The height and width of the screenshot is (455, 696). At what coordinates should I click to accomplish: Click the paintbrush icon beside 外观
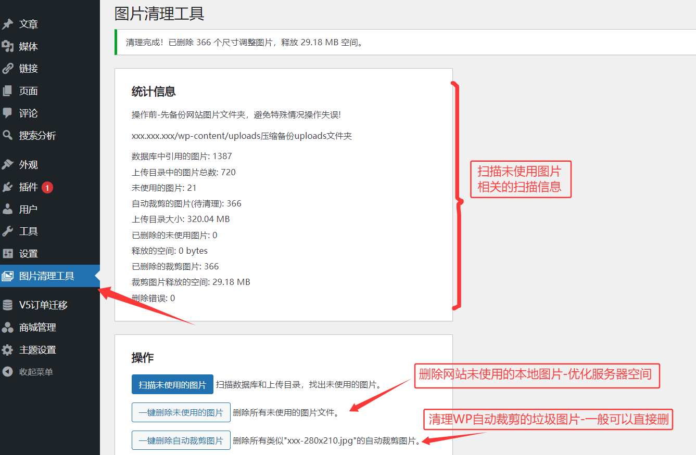(8, 165)
